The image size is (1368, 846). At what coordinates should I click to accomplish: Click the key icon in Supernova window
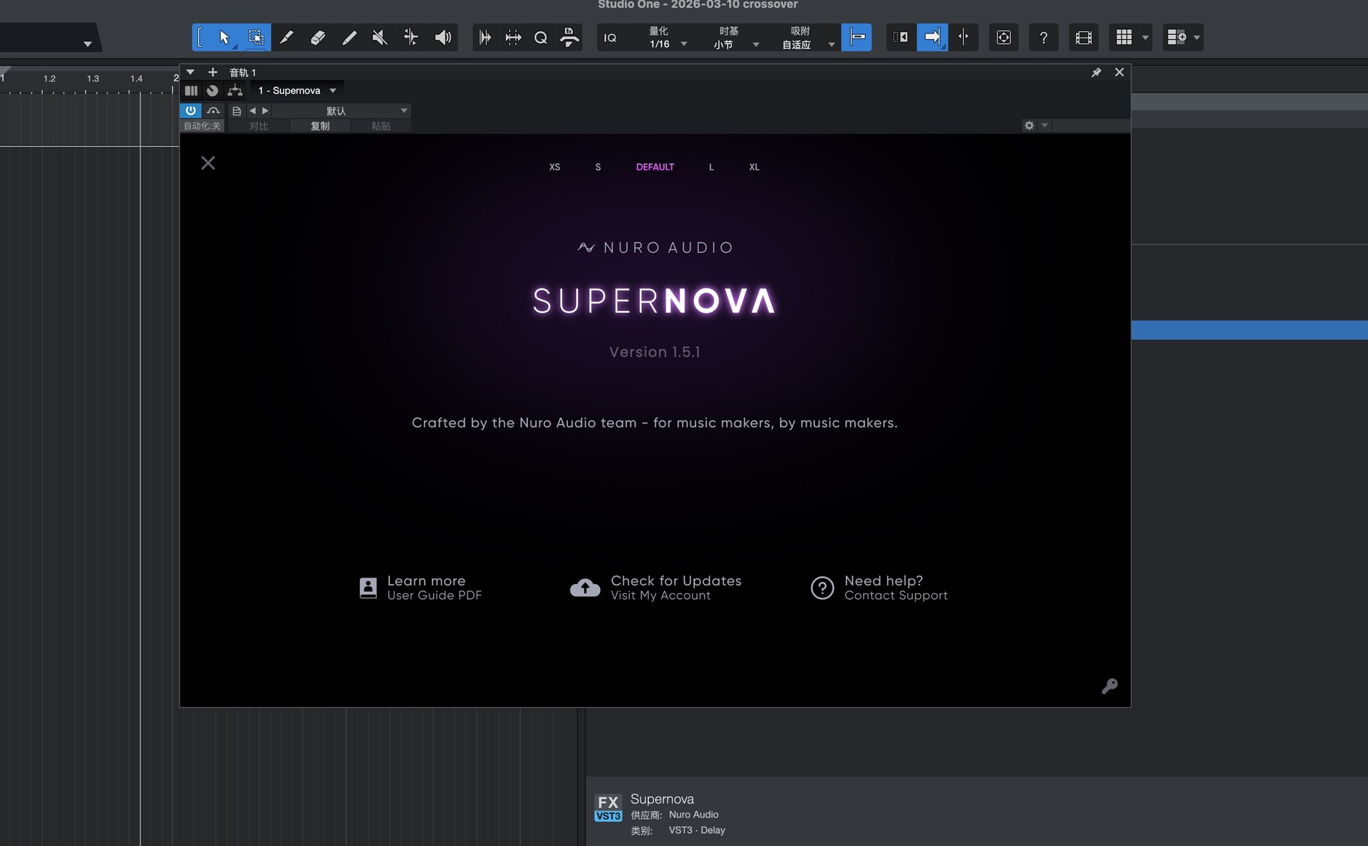[1109, 686]
